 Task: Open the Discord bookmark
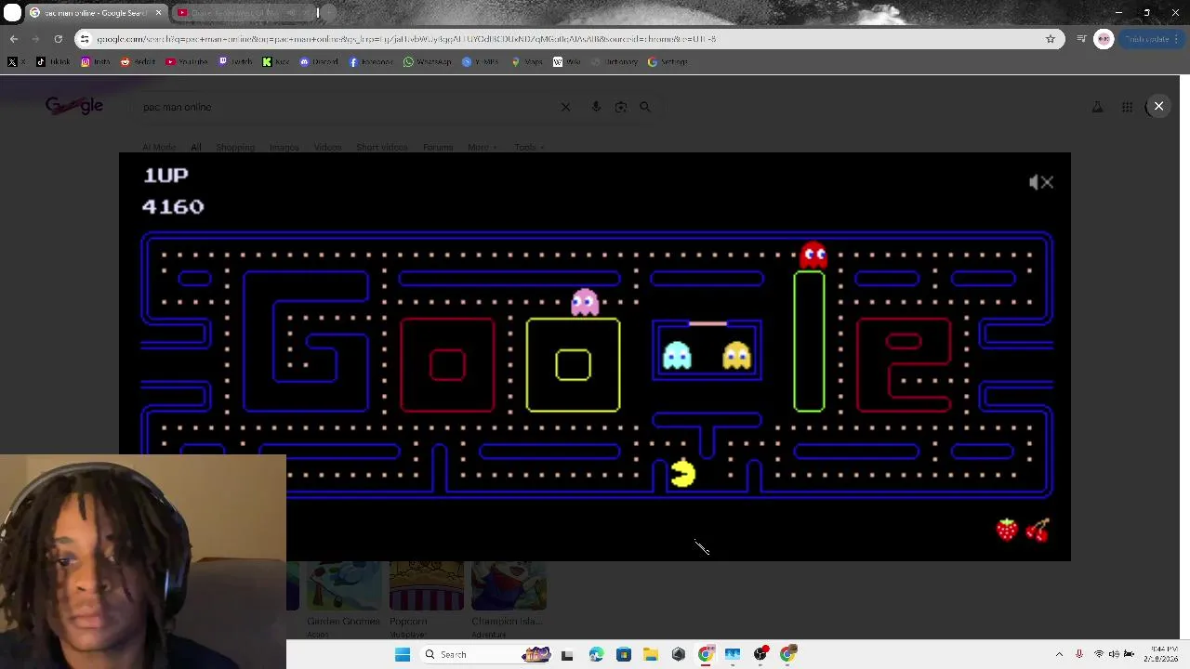point(319,62)
